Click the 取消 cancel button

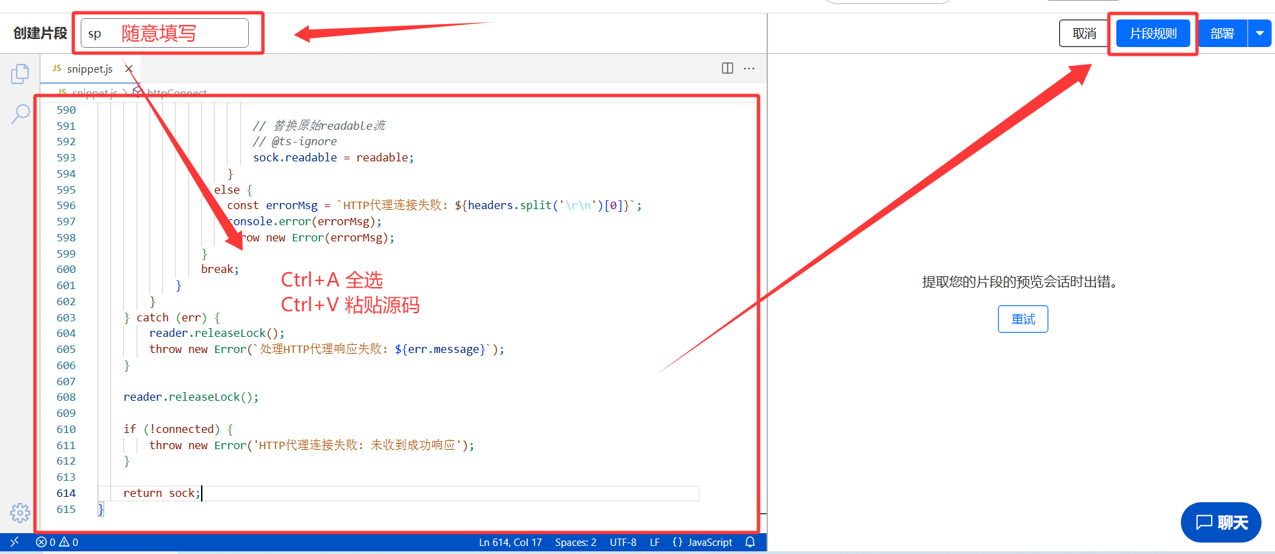[1084, 34]
